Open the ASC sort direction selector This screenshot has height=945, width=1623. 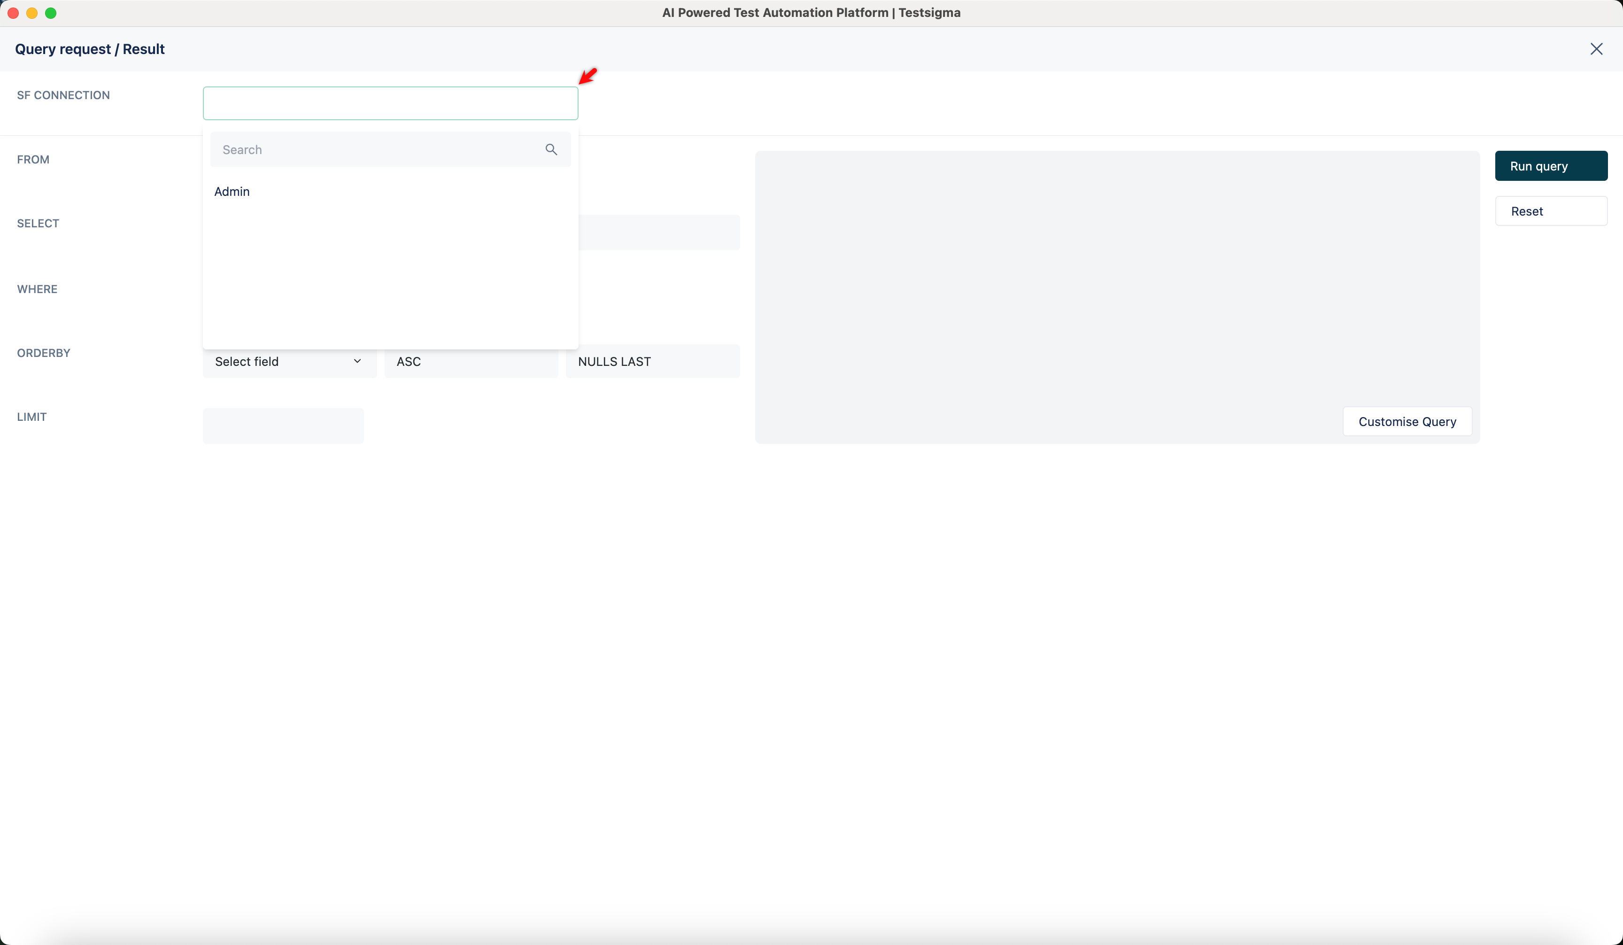tap(471, 361)
